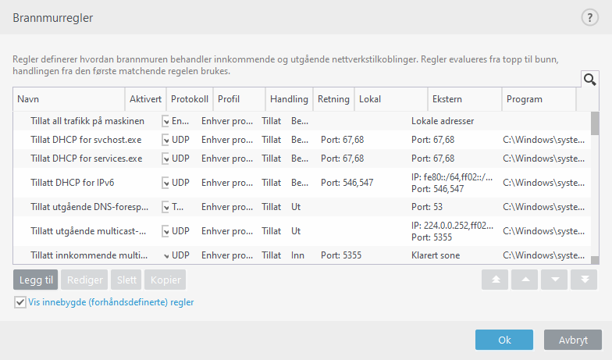Click the Rediger button
The width and height of the screenshot is (612, 360).
[x=84, y=280]
